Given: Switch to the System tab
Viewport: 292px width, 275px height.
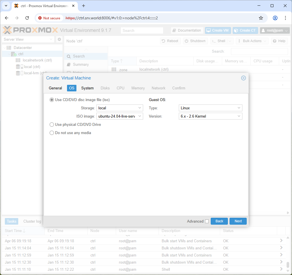Looking at the screenshot, I should [87, 88].
